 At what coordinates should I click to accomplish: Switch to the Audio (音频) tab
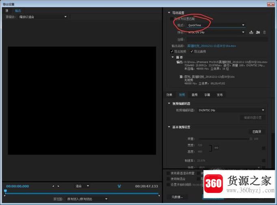point(195,95)
